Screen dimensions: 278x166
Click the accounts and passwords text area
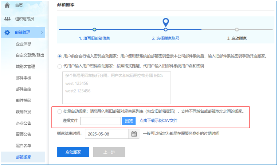tap(117, 88)
